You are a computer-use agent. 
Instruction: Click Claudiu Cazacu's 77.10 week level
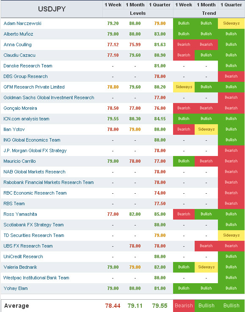coord(113,55)
